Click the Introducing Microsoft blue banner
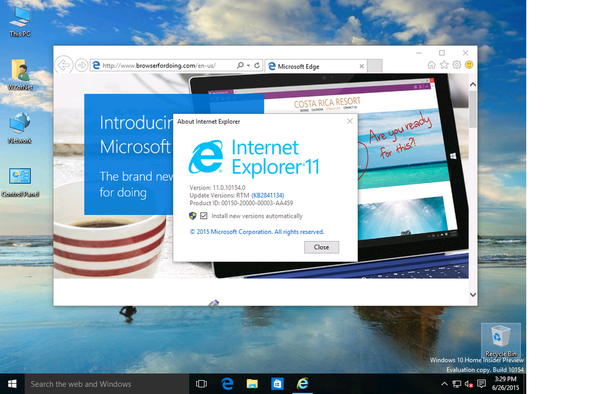This screenshot has height=394, width=592. pyautogui.click(x=128, y=154)
